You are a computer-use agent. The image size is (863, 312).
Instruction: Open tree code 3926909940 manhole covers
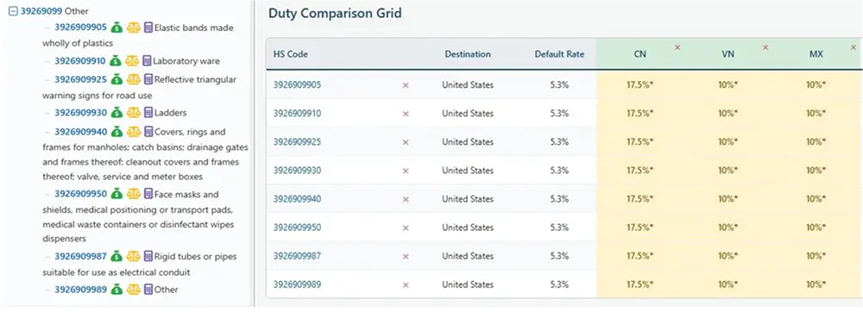(81, 132)
